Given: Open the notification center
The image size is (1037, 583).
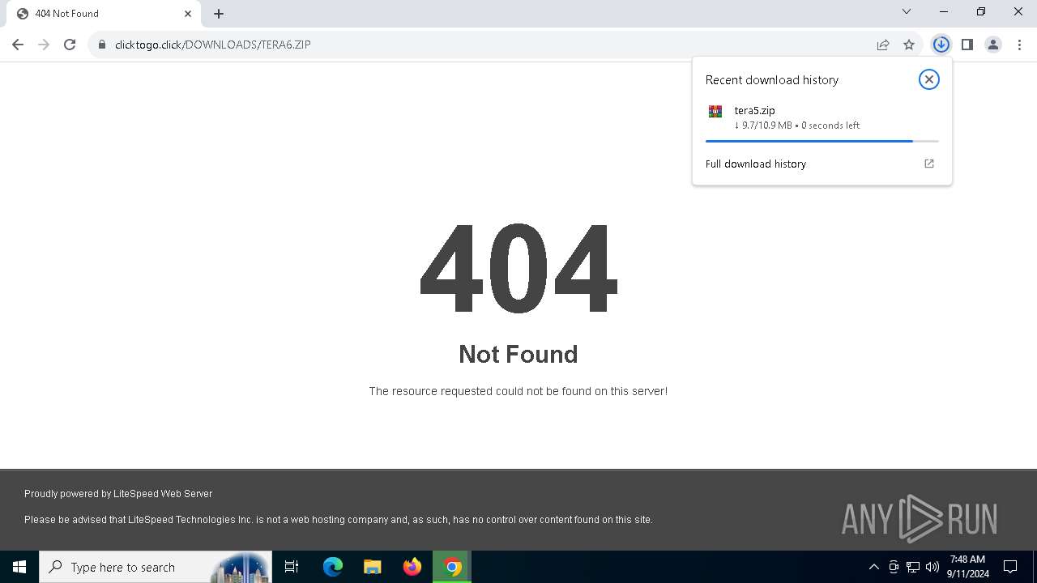Looking at the screenshot, I should (x=1010, y=567).
